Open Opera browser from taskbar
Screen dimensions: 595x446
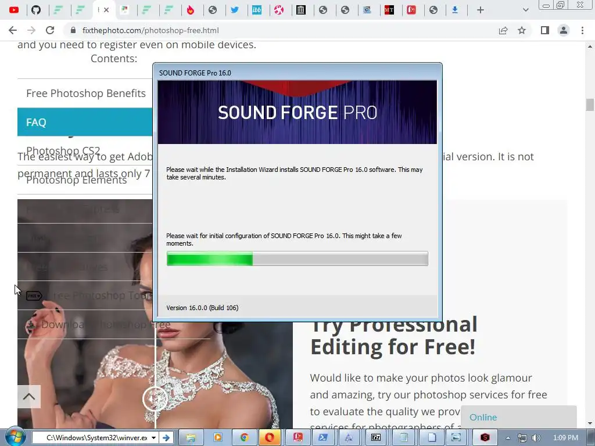[x=270, y=438]
